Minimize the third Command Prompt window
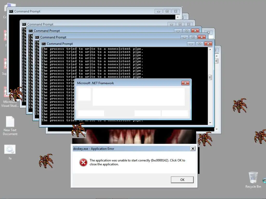 click(178, 31)
